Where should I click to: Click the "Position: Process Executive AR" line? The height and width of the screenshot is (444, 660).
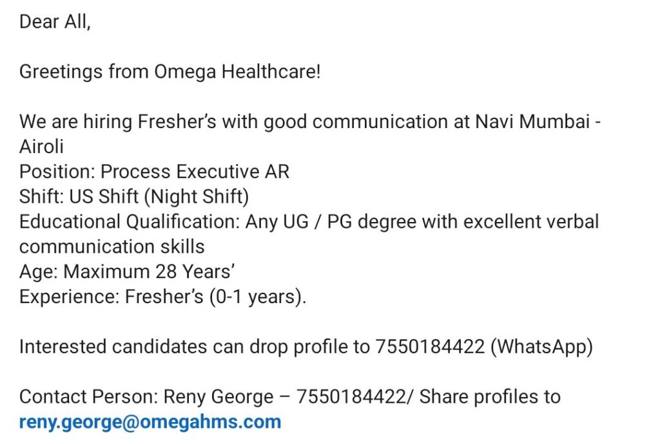point(154,172)
